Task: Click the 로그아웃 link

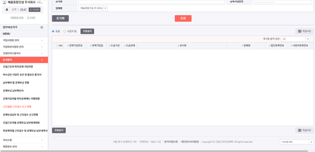Action: pos(31,18)
